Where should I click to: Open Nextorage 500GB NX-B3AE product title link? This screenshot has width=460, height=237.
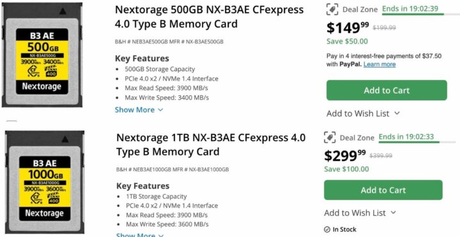click(x=209, y=17)
